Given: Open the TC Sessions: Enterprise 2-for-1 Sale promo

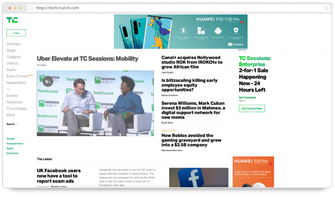Looking at the screenshot, I should pyautogui.click(x=255, y=74).
